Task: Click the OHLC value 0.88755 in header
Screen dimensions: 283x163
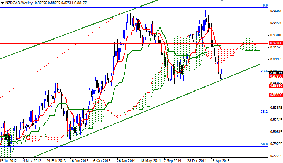Action: (x=54, y=3)
